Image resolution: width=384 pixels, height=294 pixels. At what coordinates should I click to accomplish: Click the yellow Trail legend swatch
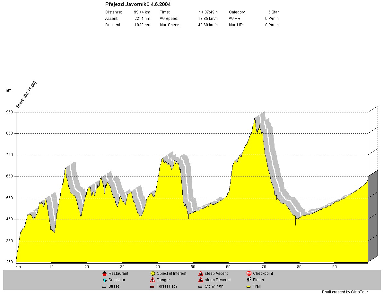click(x=249, y=287)
